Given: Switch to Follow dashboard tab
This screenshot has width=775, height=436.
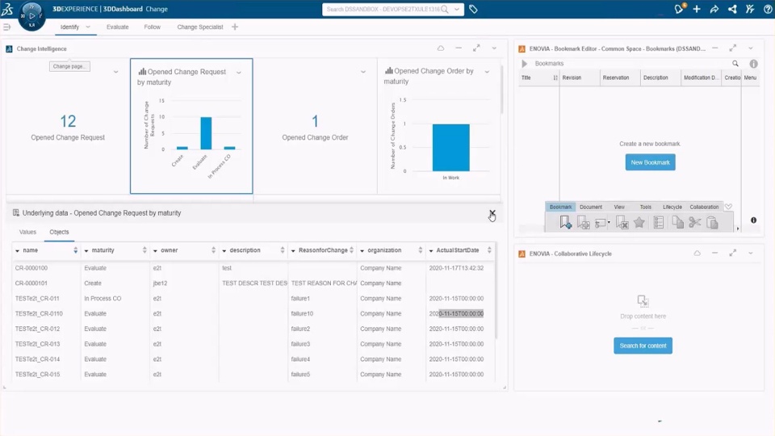Looking at the screenshot, I should coord(153,27).
